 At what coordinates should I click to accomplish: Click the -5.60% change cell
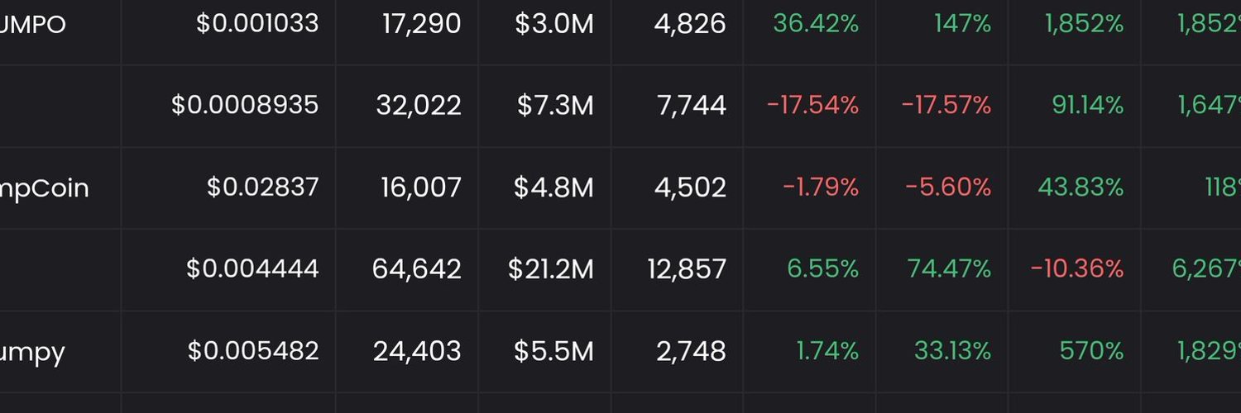pyautogui.click(x=948, y=188)
